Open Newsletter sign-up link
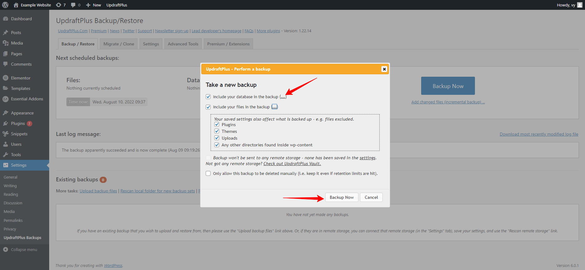This screenshot has width=585, height=270. tap(172, 31)
